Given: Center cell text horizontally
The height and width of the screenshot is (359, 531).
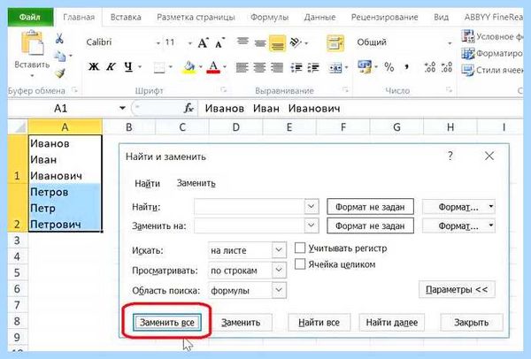Looking at the screenshot, I should point(259,67).
